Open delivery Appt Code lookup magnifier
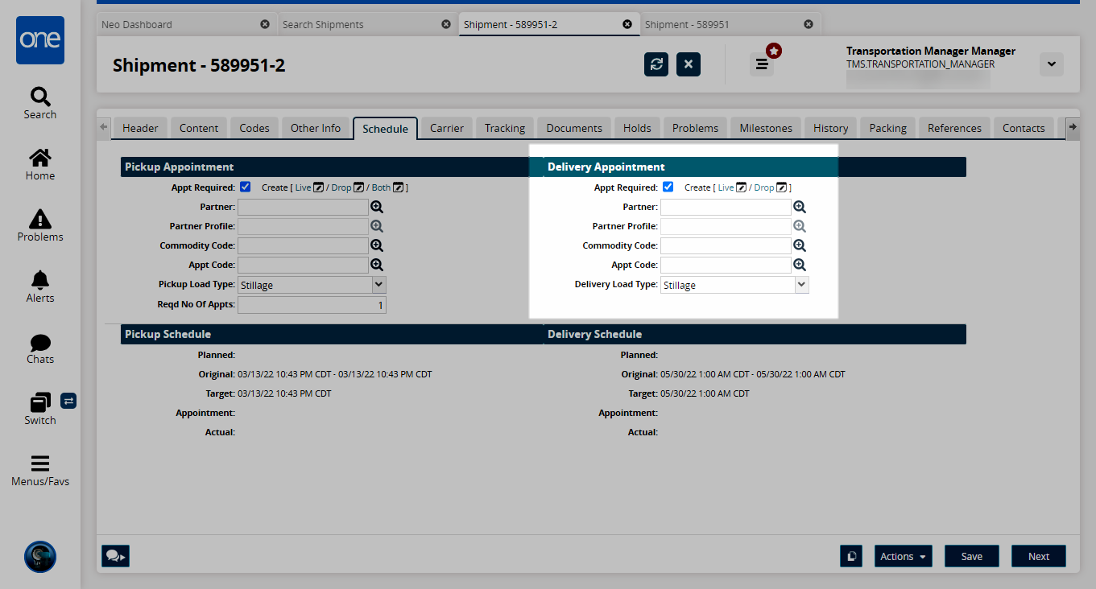This screenshot has width=1096, height=589. 800,265
